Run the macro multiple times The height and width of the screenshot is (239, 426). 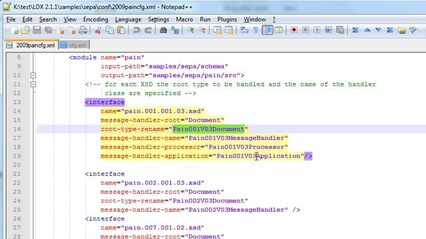[x=328, y=30]
